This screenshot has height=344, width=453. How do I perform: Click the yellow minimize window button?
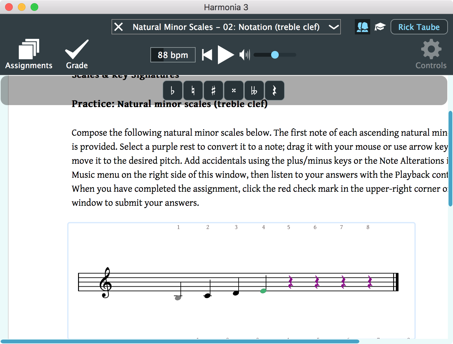[x=22, y=7]
